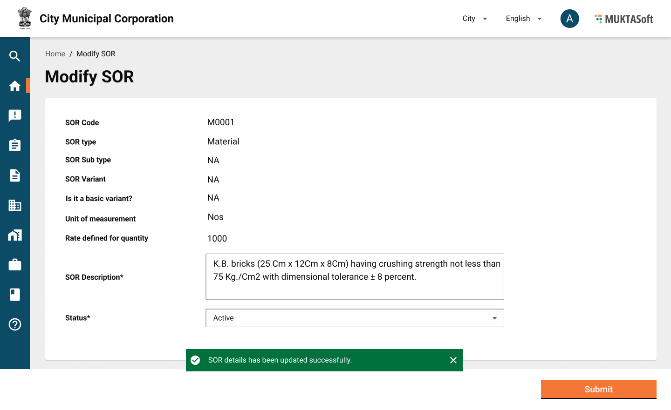The height and width of the screenshot is (410, 671).
Task: Open the document page icon in sidebar
Action: pyautogui.click(x=15, y=175)
